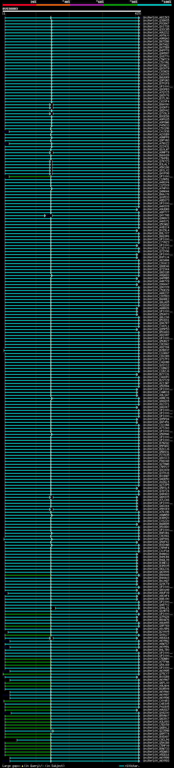The width and height of the screenshot is (174, 768).
Task: Select hit label UniRef100_Q0ITS8
Action: coord(156,26)
